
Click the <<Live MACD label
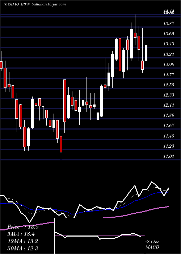tap(152, 244)
